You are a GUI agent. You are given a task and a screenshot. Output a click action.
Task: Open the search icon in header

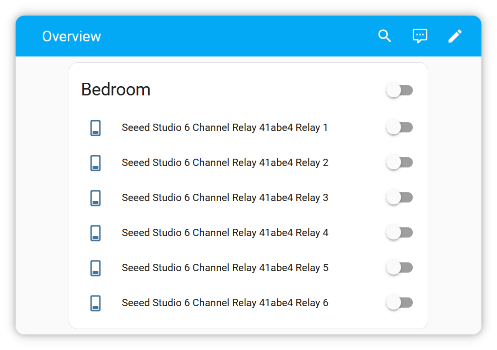coord(384,36)
